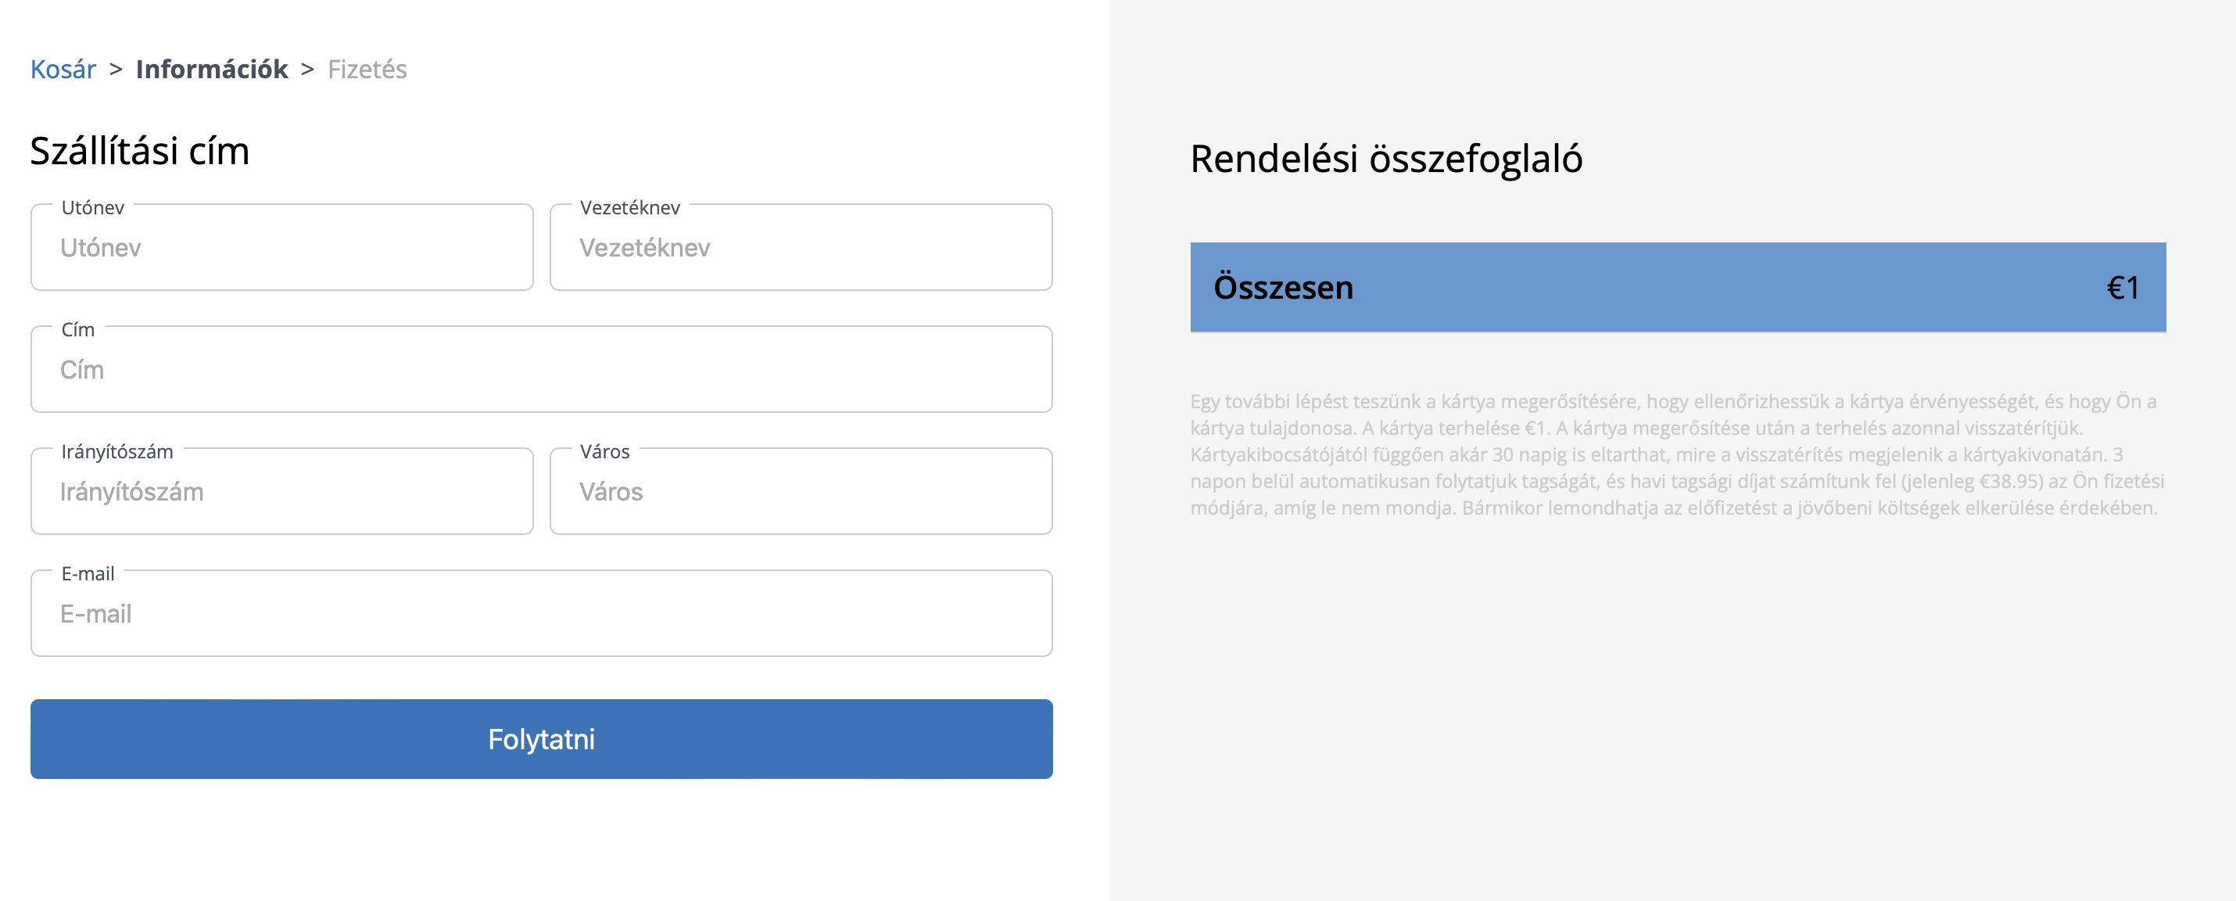
Task: Click into the Cím address field
Action: (x=542, y=370)
